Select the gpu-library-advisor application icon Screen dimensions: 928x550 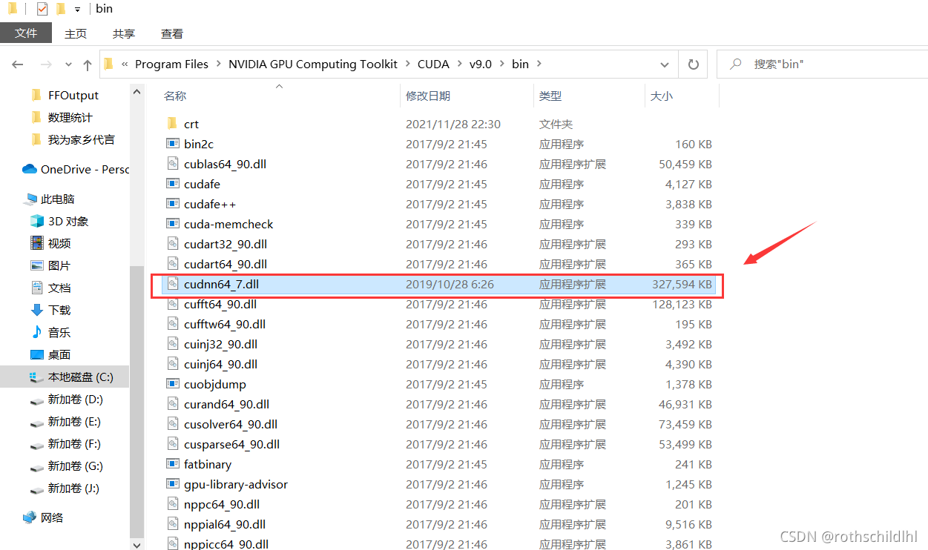point(172,484)
